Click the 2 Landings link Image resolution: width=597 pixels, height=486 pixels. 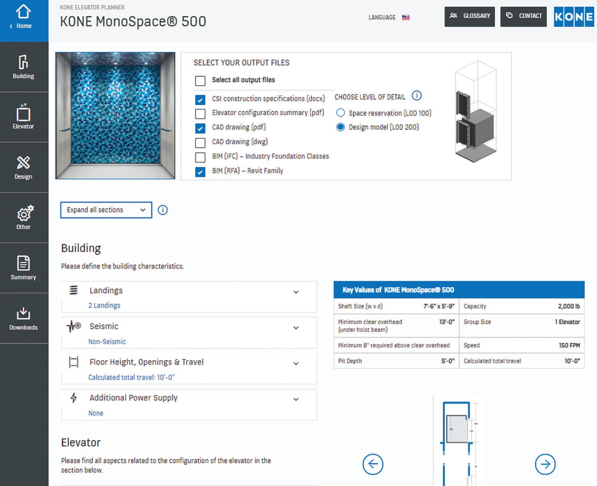point(104,306)
